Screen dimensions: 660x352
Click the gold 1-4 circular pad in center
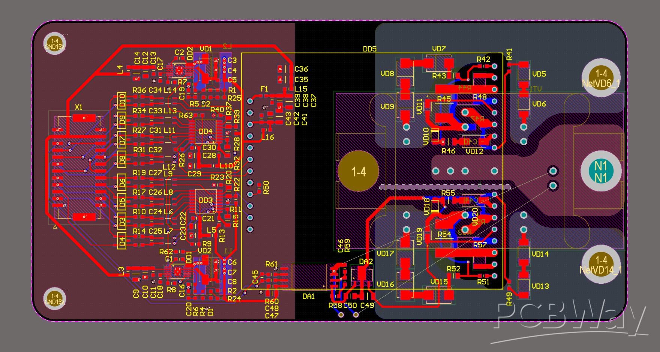click(x=359, y=171)
